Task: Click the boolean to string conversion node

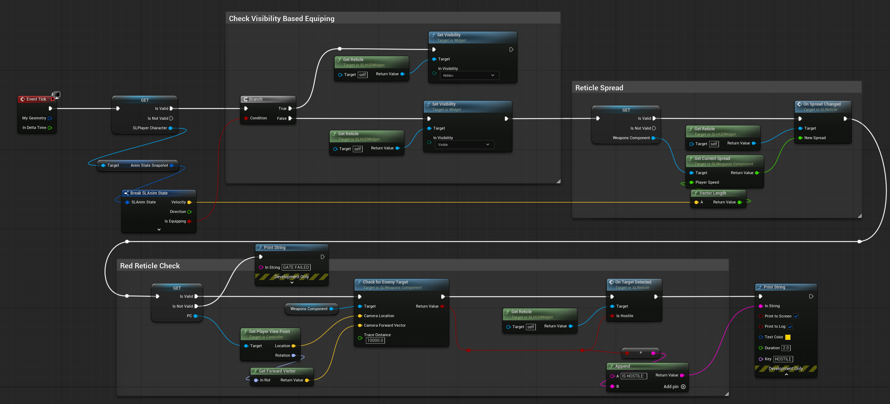Action: [640, 353]
